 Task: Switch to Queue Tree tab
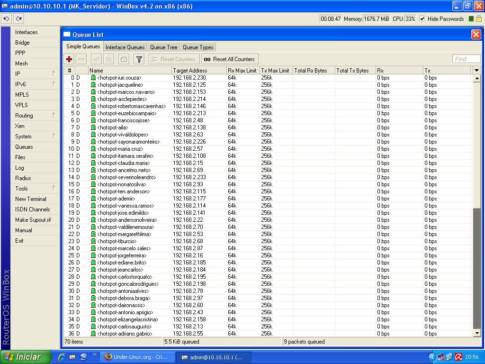click(x=163, y=47)
